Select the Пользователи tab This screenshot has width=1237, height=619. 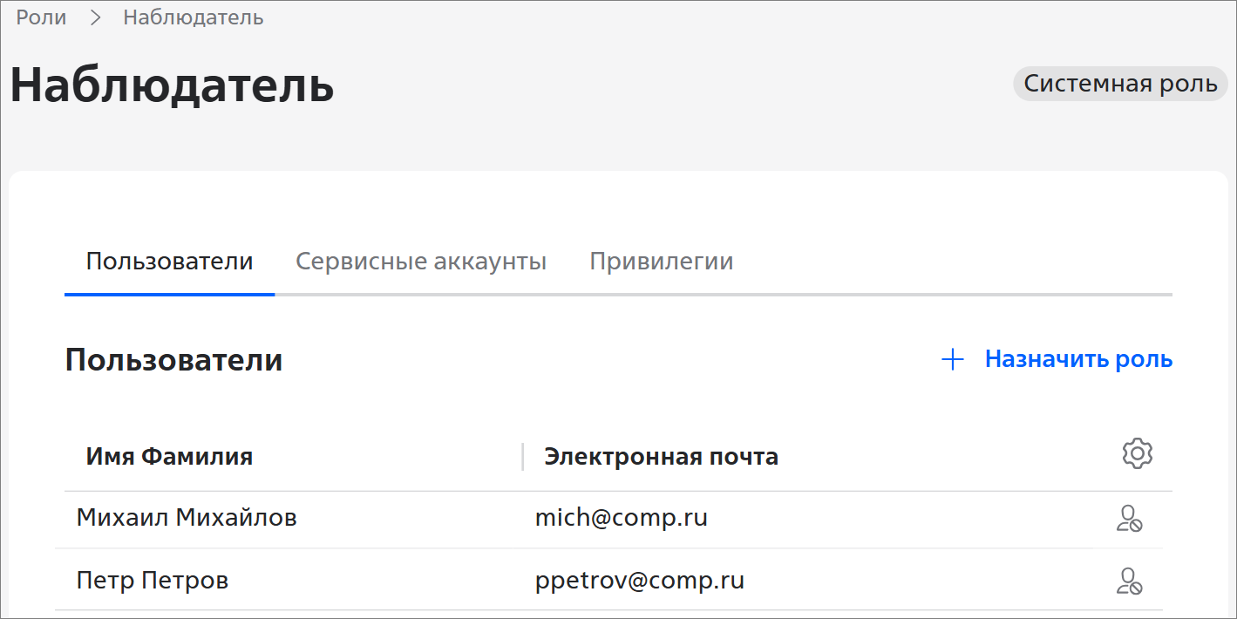coord(169,262)
